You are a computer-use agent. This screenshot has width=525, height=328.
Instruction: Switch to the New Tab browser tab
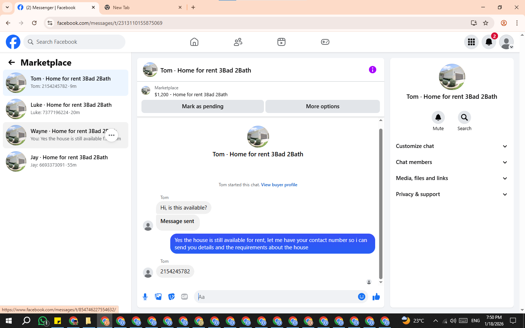click(143, 7)
